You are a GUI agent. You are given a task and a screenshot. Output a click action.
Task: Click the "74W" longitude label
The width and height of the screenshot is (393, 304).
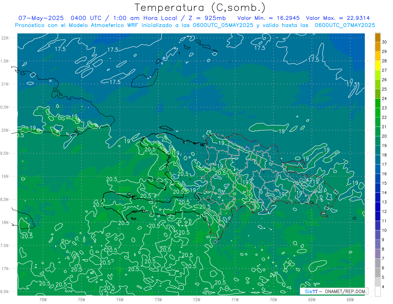[120, 299]
